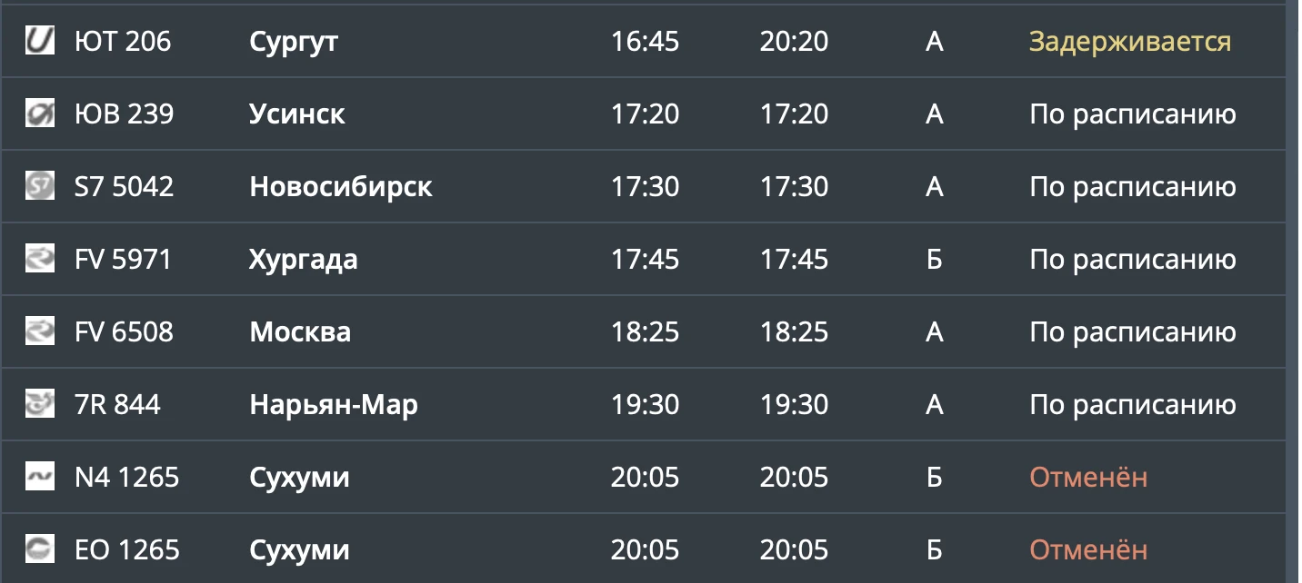
Task: Select the Хургада destination
Action: pyautogui.click(x=304, y=261)
